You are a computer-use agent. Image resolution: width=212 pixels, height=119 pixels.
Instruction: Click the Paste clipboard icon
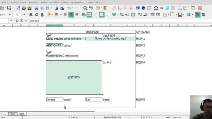coord(47,8)
